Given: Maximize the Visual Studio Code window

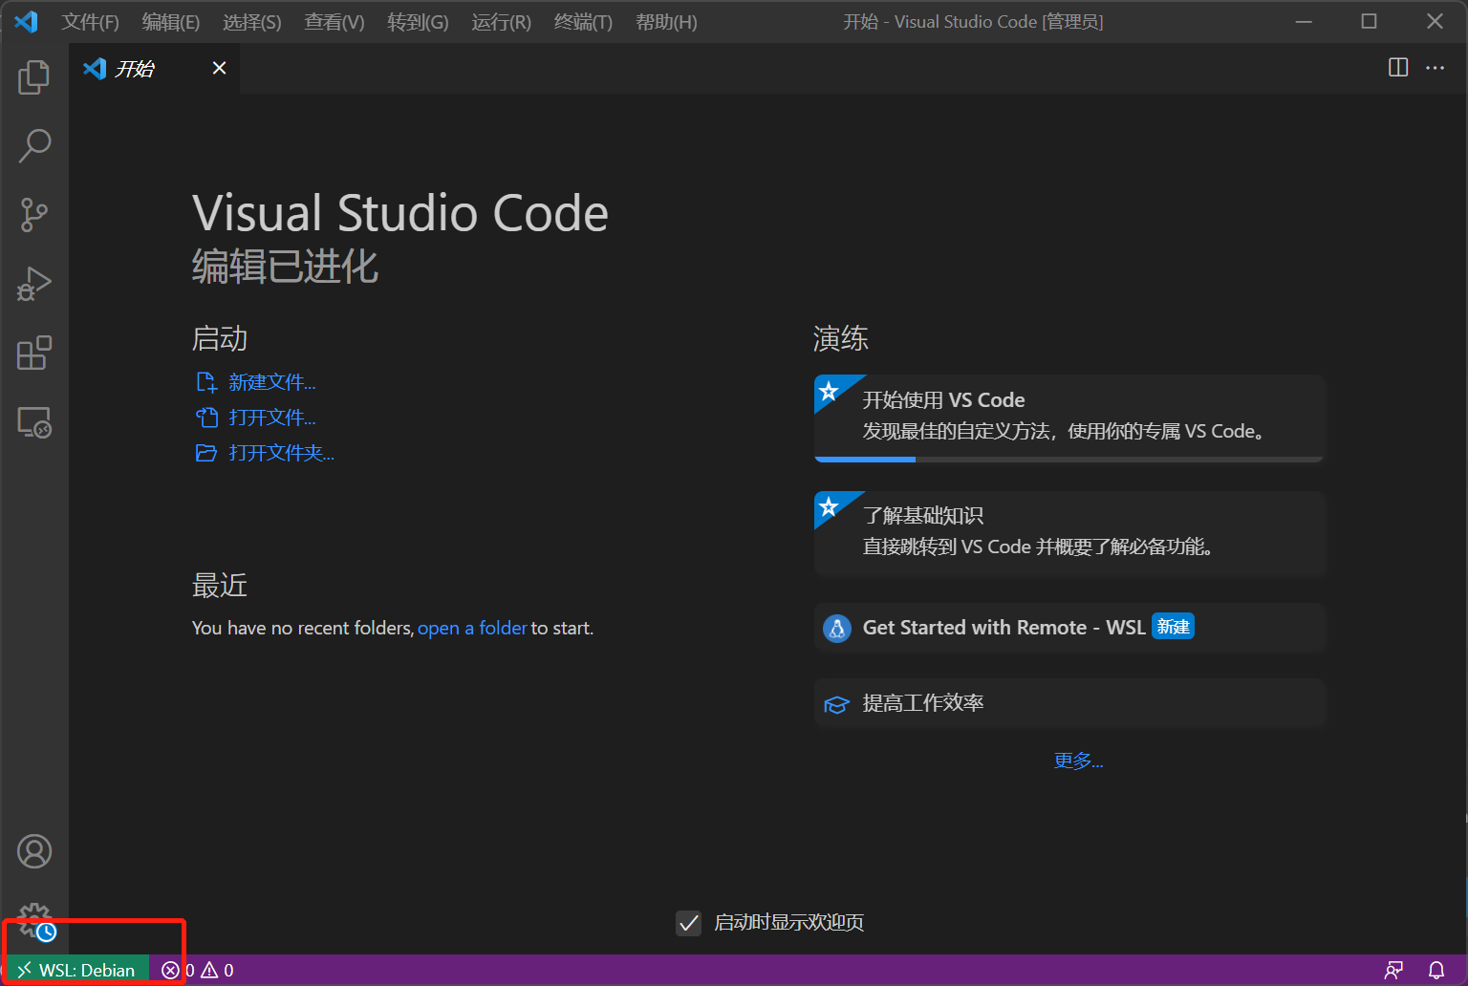Looking at the screenshot, I should tap(1369, 21).
